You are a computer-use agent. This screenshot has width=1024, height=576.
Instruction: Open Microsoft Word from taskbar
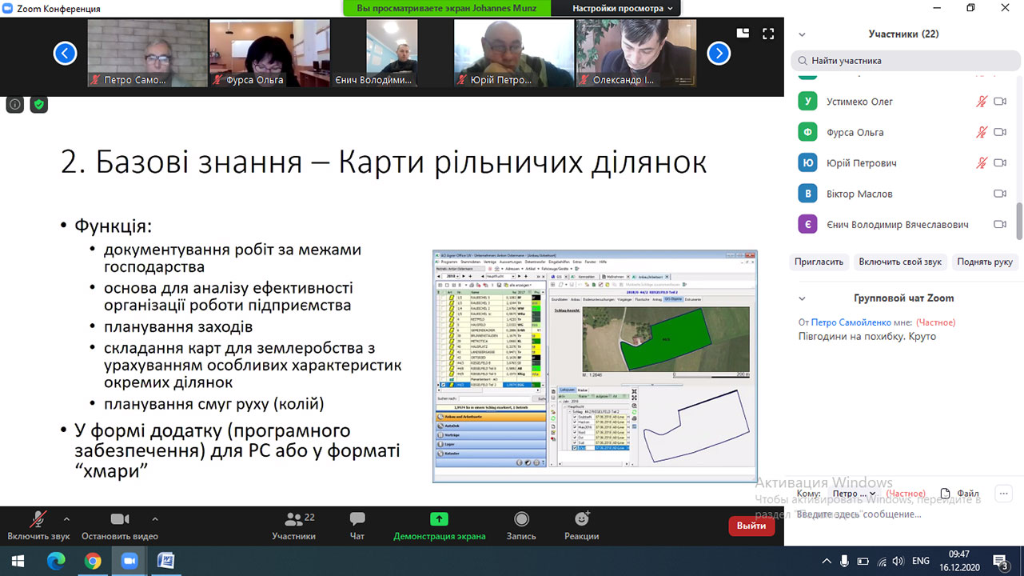coord(166,561)
